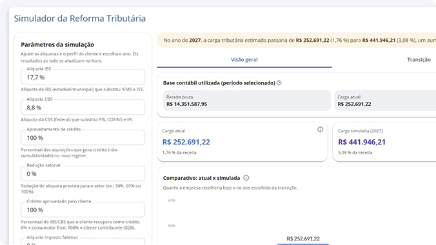Edit the Alíquota CBS field

(x=83, y=107)
